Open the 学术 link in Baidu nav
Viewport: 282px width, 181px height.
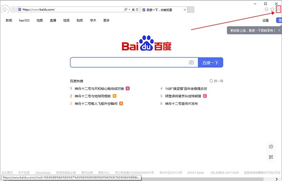coord(93,20)
